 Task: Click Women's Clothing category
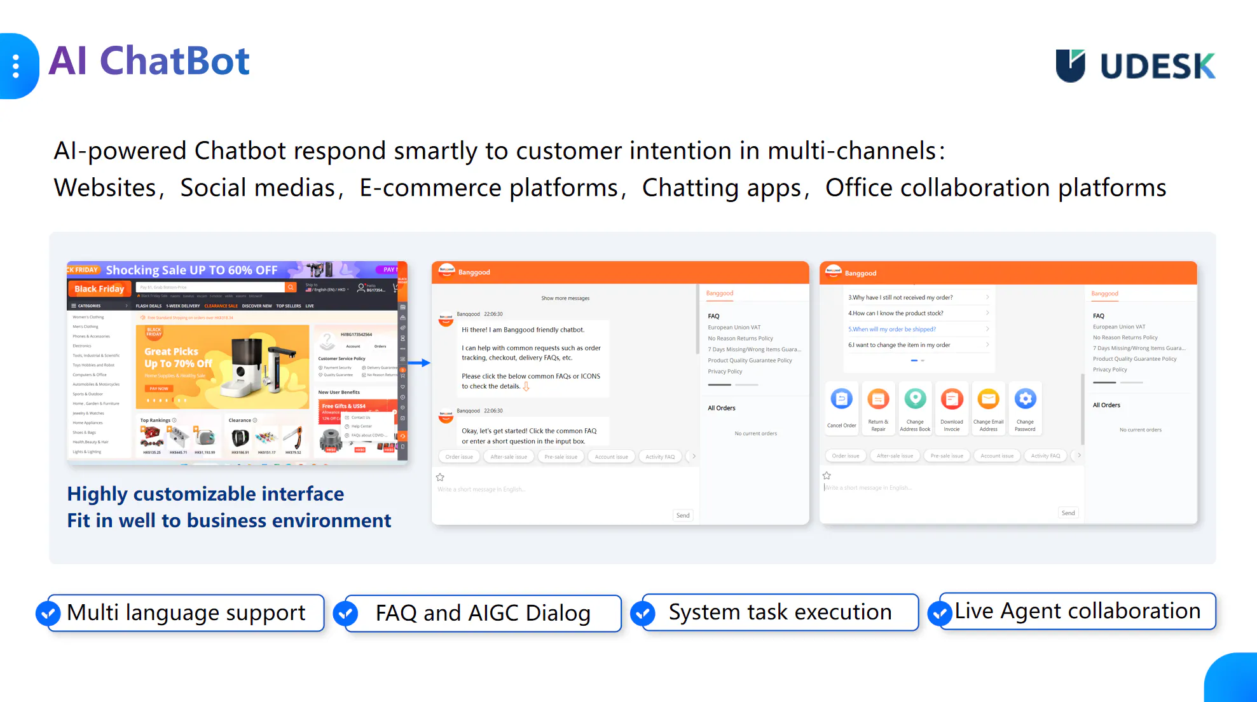(88, 316)
